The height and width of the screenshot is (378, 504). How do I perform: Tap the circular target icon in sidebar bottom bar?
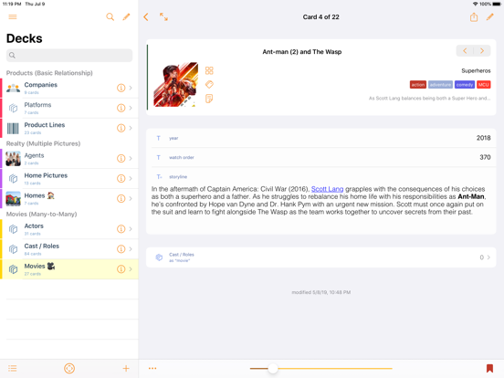[x=69, y=368]
